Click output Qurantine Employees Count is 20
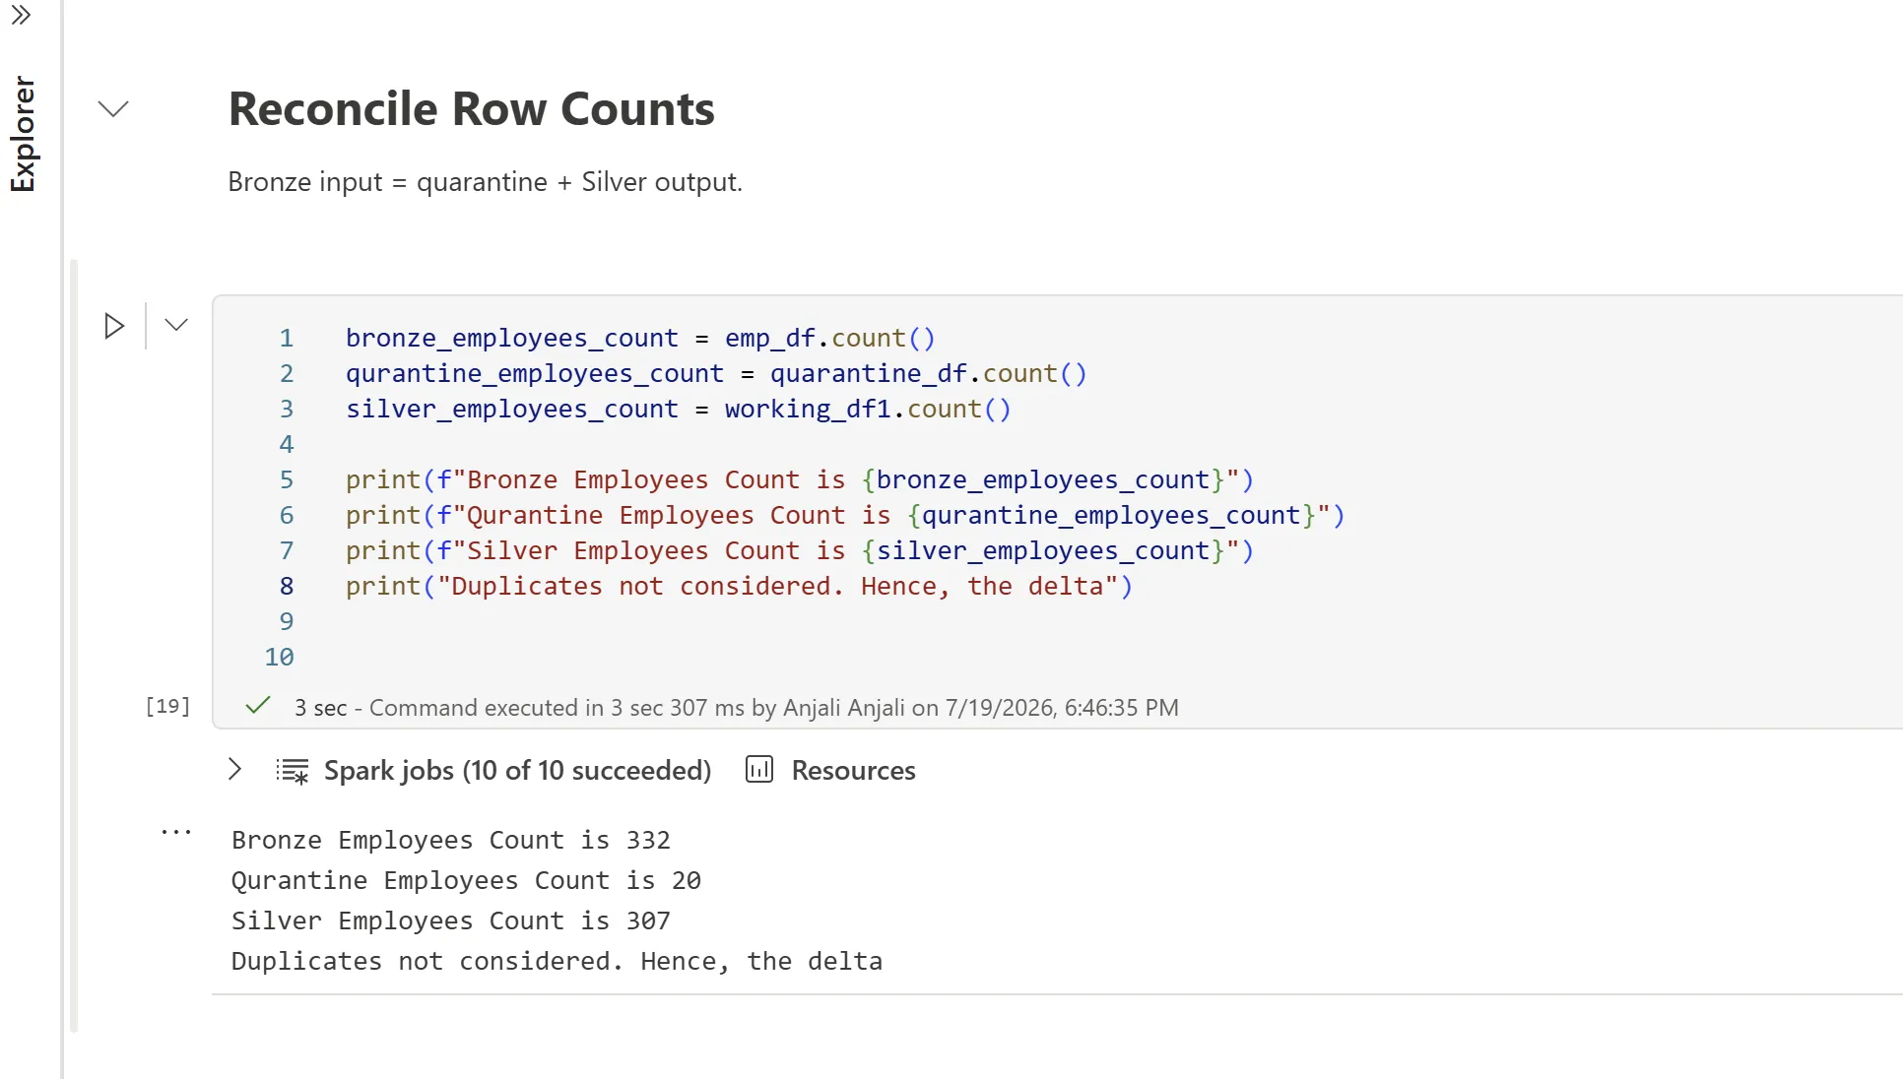Screen dimensions: 1903x1079 tap(466, 880)
